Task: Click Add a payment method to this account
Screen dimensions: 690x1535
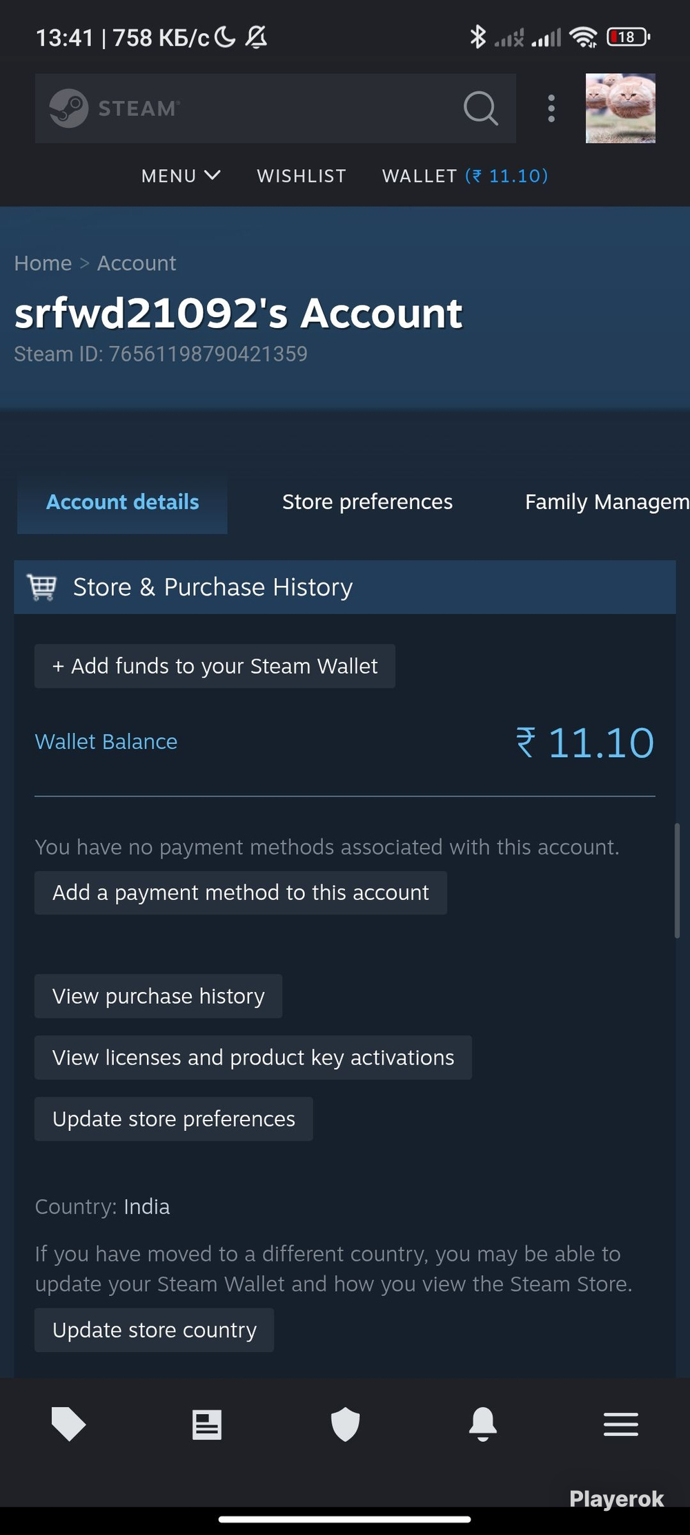Action: [x=241, y=893]
